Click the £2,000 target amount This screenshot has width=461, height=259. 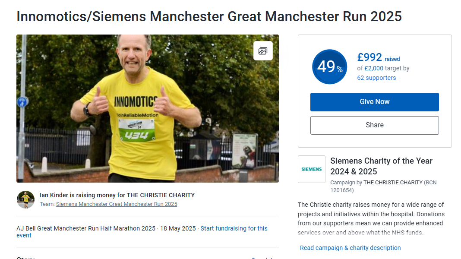374,69
